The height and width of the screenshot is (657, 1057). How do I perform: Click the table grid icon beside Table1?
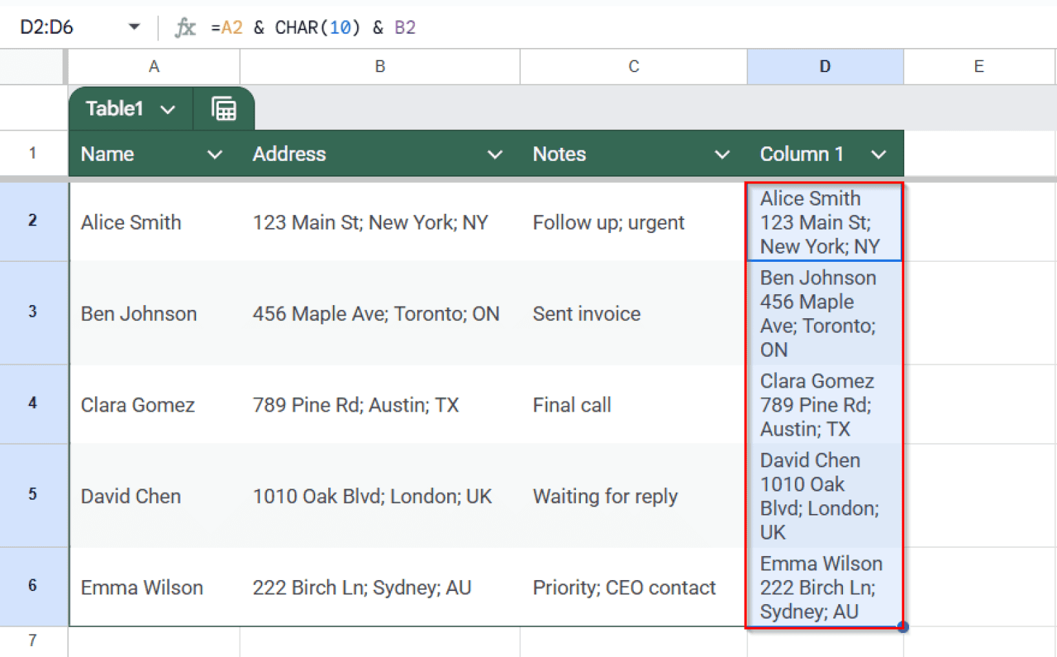click(224, 108)
